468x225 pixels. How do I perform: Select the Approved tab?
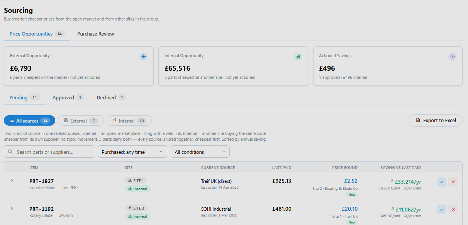pyautogui.click(x=68, y=97)
